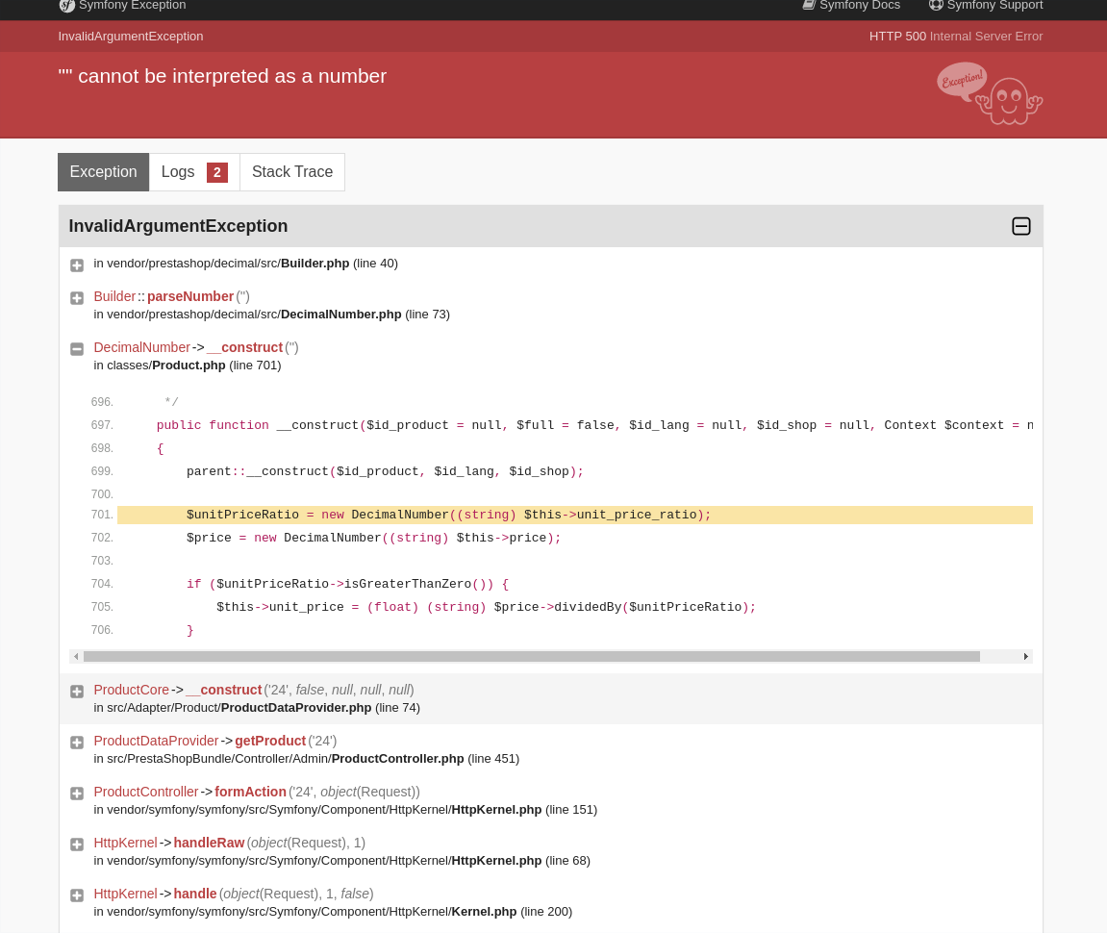
Task: Click the Symfony Docs book icon
Action: click(809, 5)
